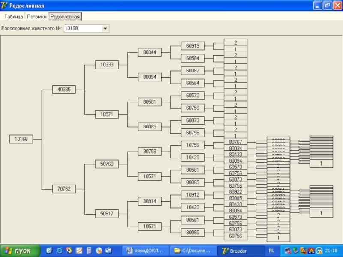Image resolution: width=343 pixels, height=257 pixels.
Task: Open the animal number dropdown
Action: 105,29
